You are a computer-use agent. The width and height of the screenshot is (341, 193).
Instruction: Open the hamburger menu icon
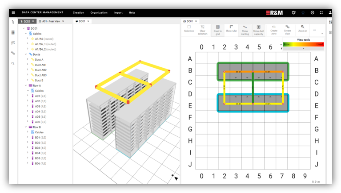point(13,12)
